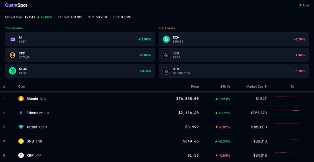
Task: Click BNB's 7d sparkline chart
Action: click(x=287, y=139)
